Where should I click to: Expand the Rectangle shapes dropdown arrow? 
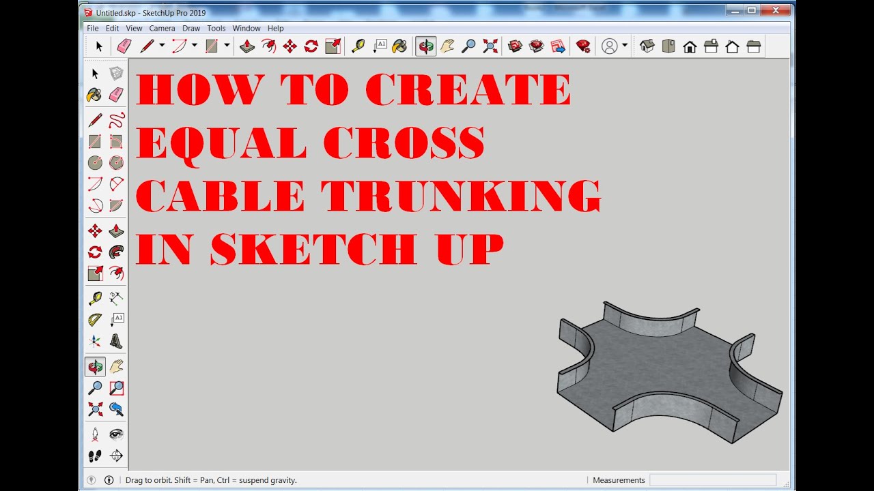point(227,46)
